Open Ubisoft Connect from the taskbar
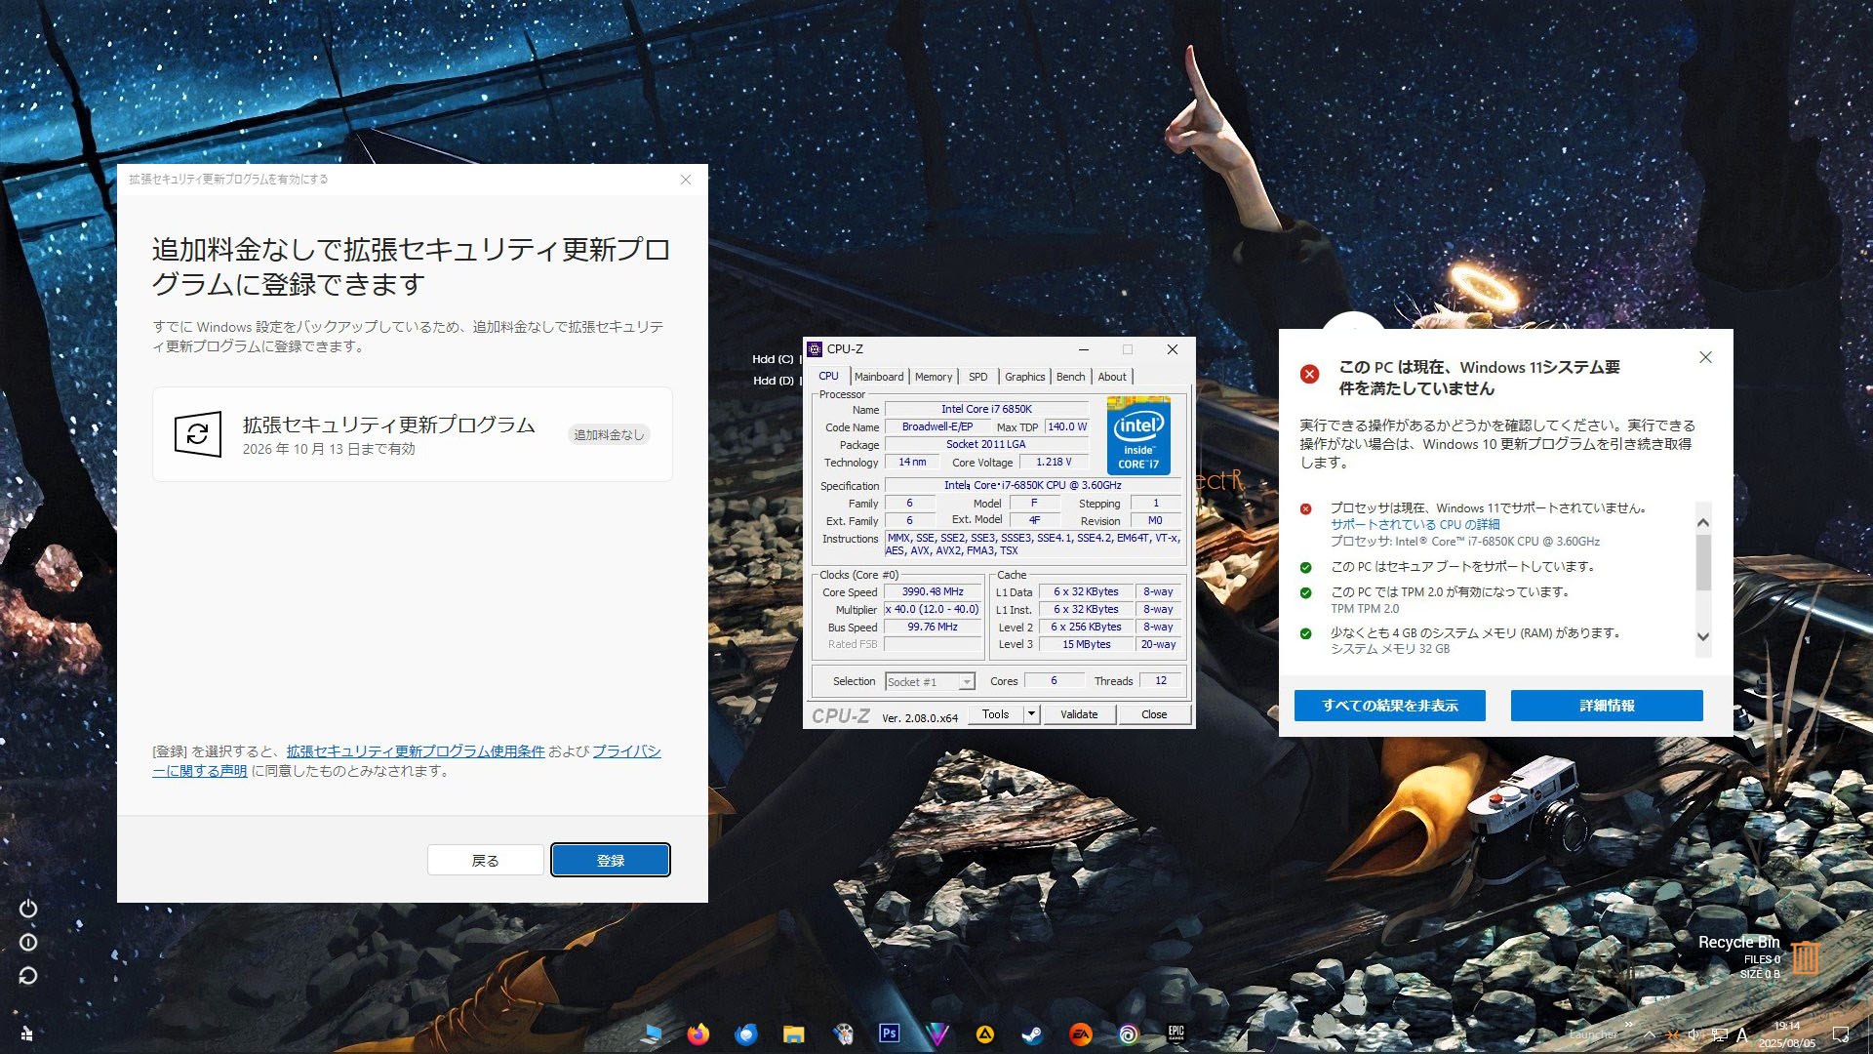 (x=1129, y=1034)
